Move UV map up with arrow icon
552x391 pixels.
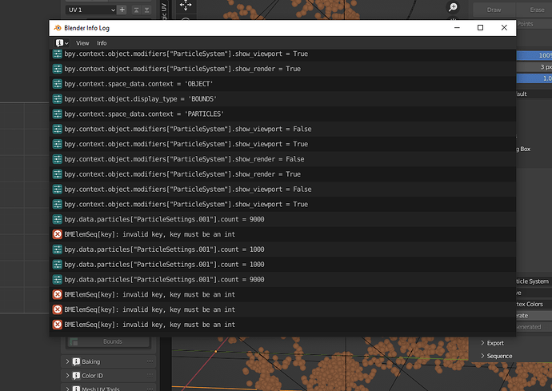[x=136, y=10]
